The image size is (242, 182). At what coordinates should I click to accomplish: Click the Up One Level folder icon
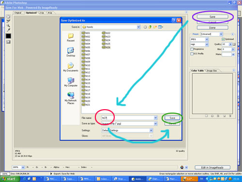pos(150,27)
